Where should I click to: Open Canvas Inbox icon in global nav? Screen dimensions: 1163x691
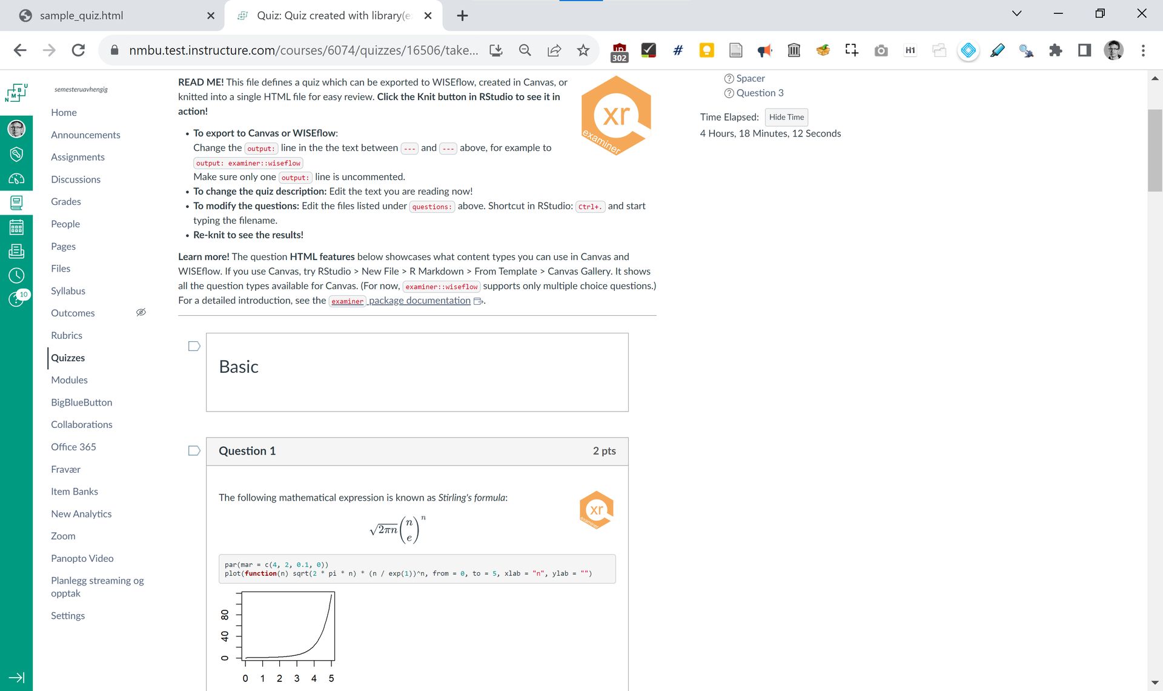16,251
